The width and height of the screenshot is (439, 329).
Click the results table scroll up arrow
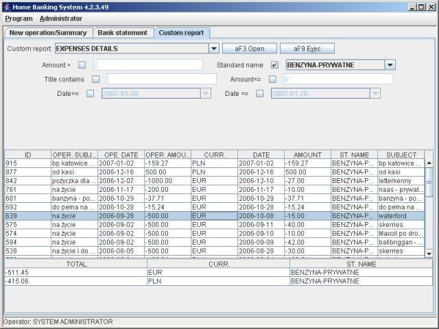click(429, 163)
